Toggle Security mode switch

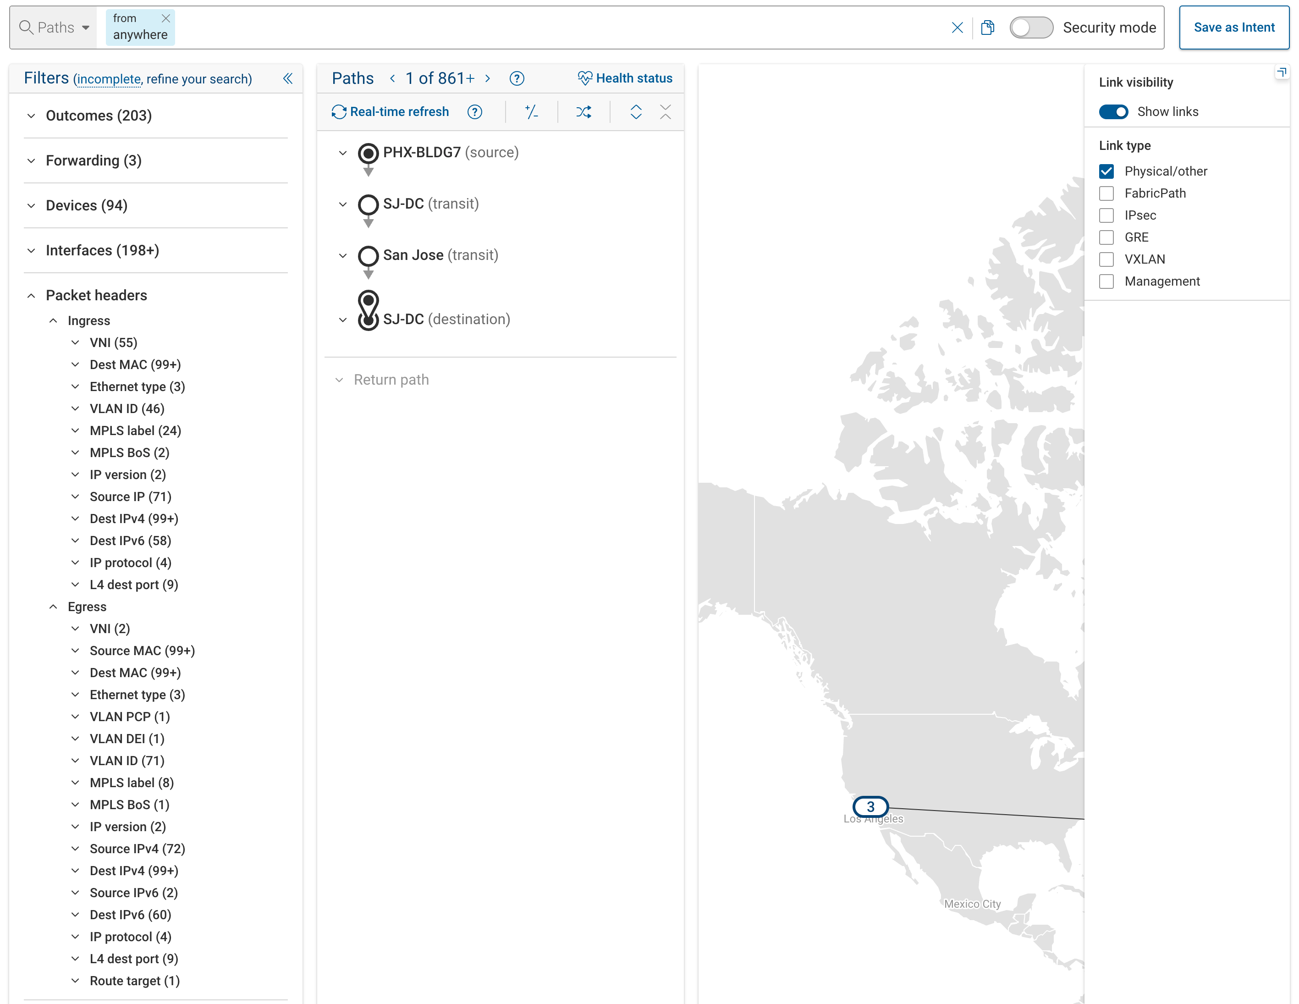[1031, 28]
